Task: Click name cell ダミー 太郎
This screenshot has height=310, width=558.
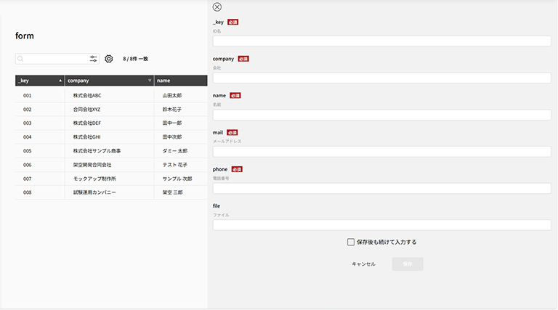Action: click(175, 151)
